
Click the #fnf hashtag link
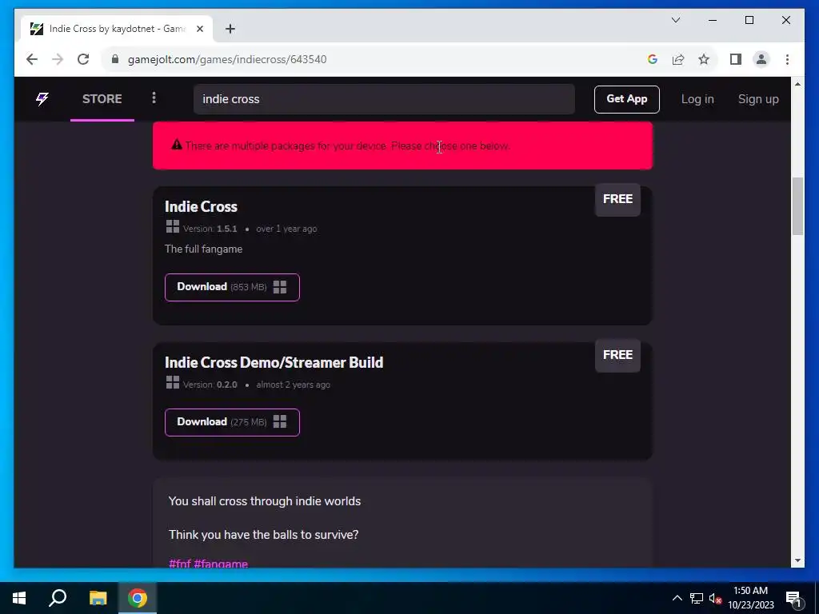coord(180,564)
